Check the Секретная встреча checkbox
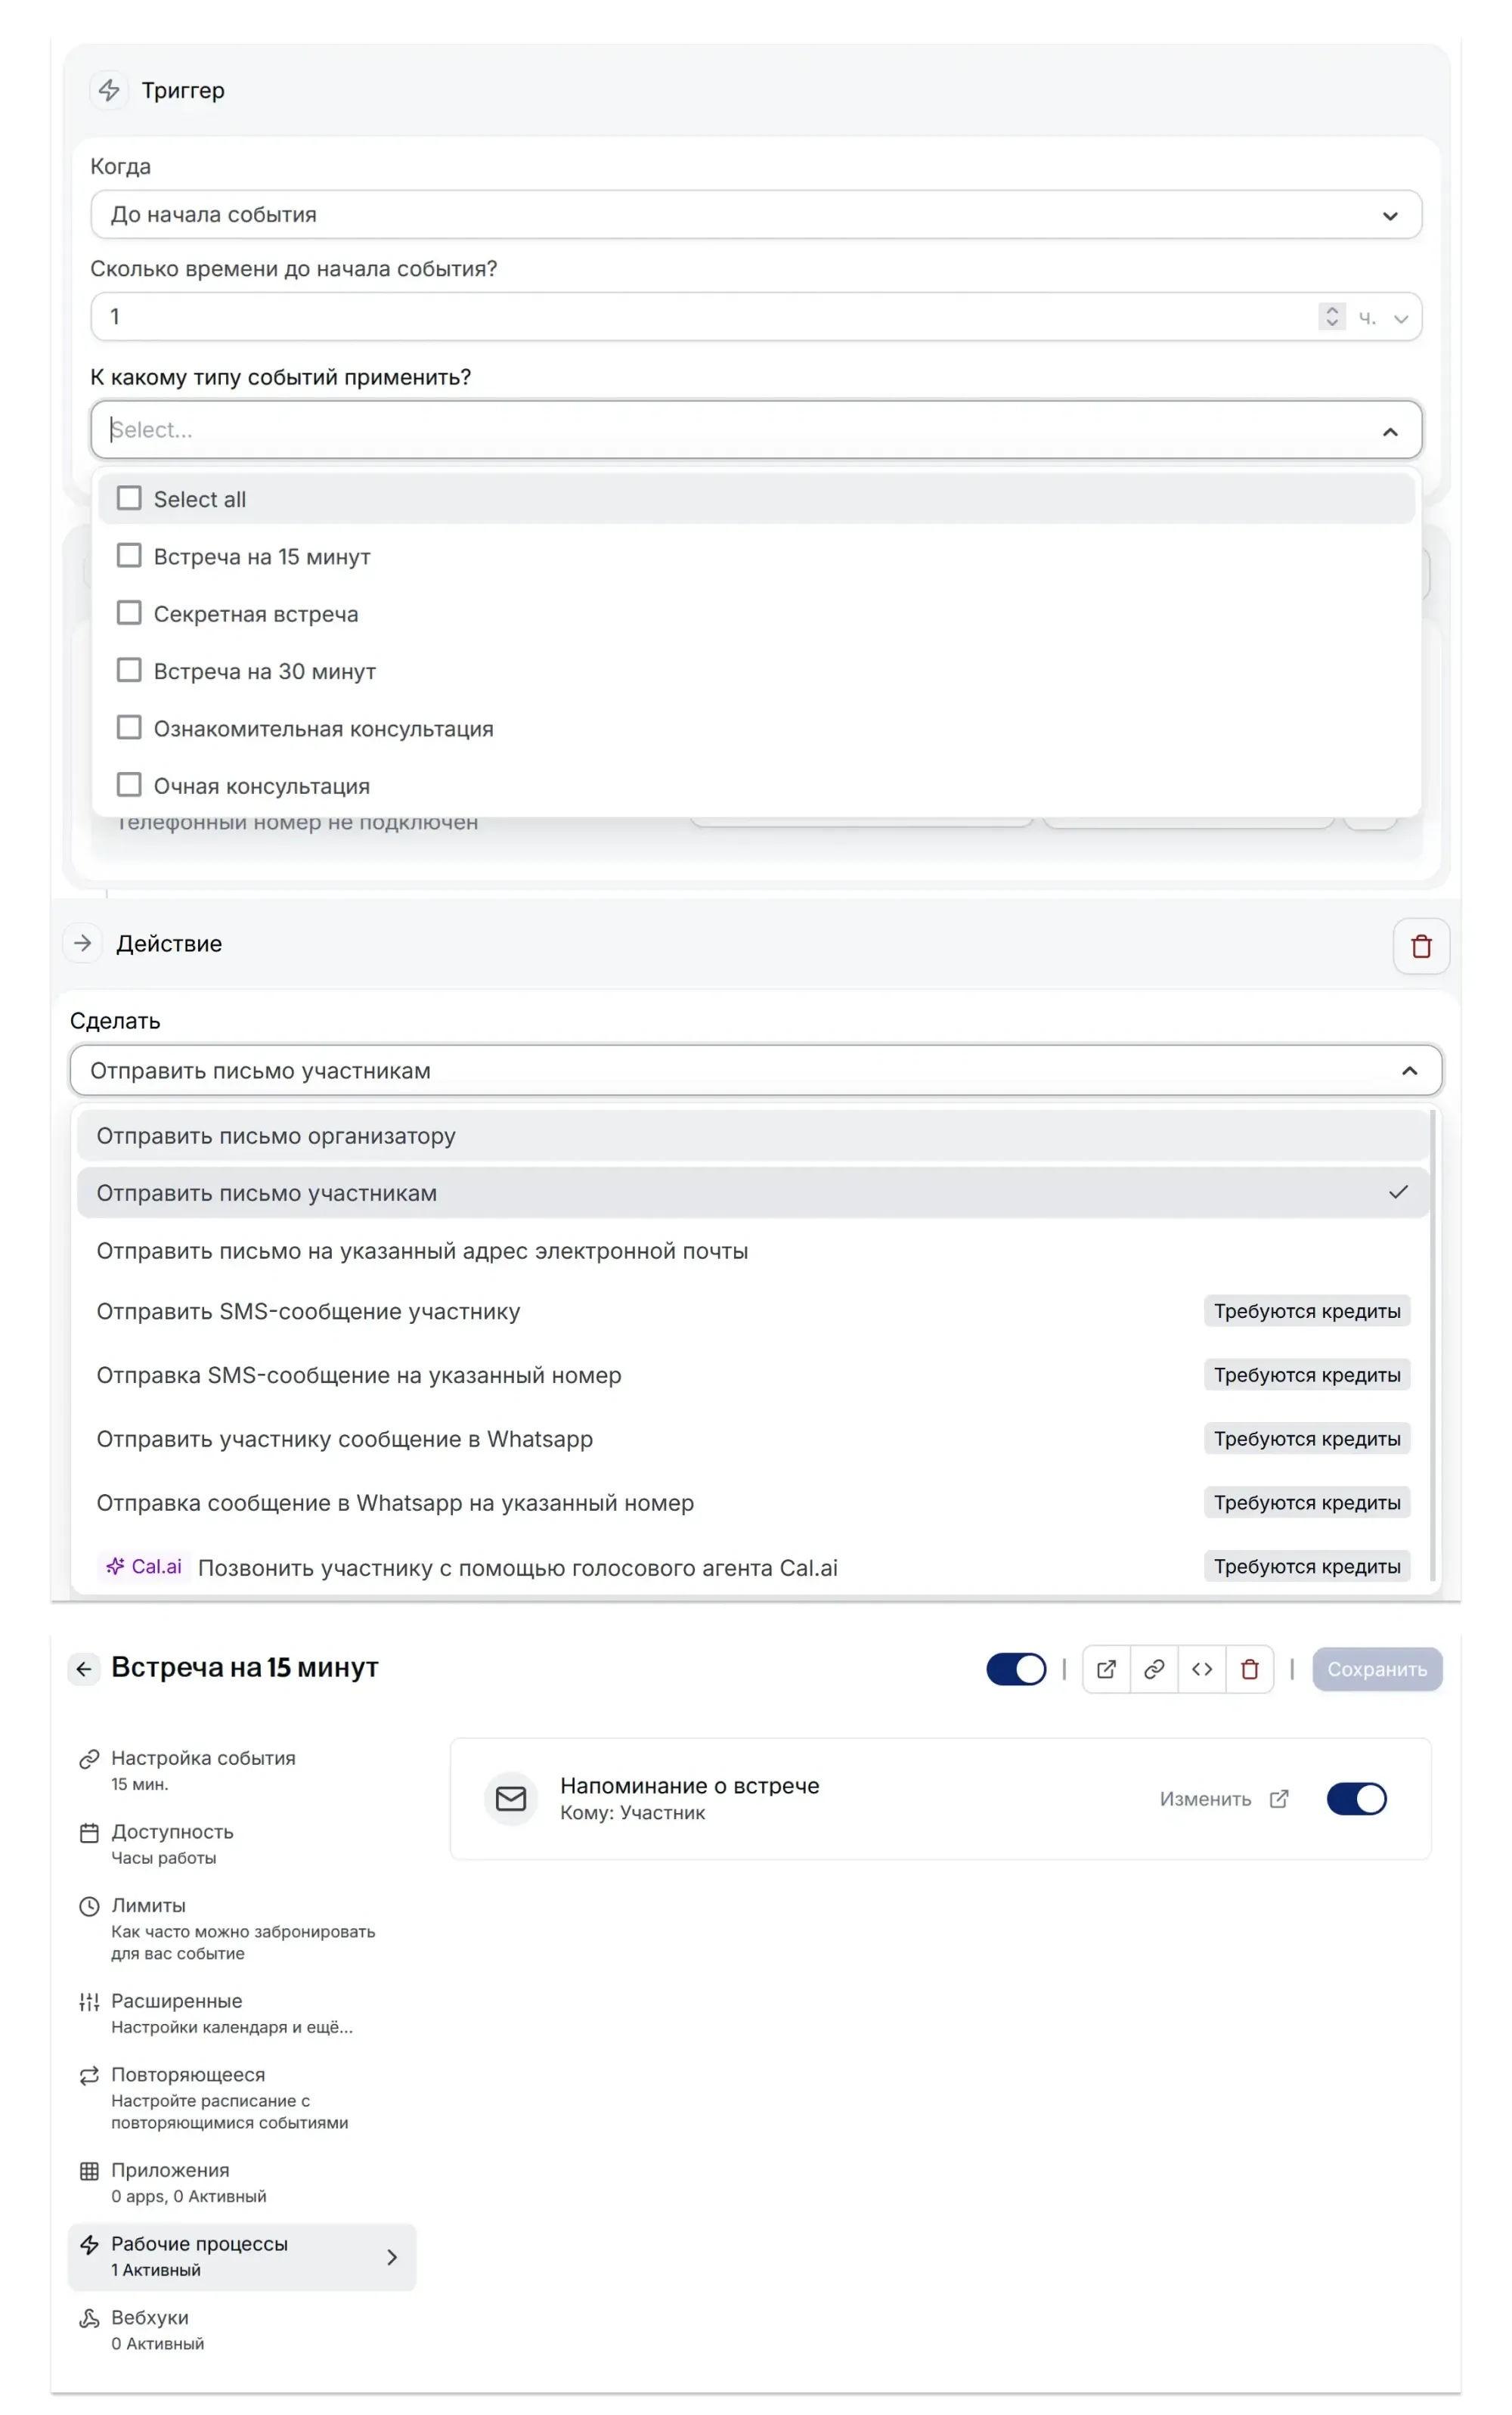 click(129, 613)
